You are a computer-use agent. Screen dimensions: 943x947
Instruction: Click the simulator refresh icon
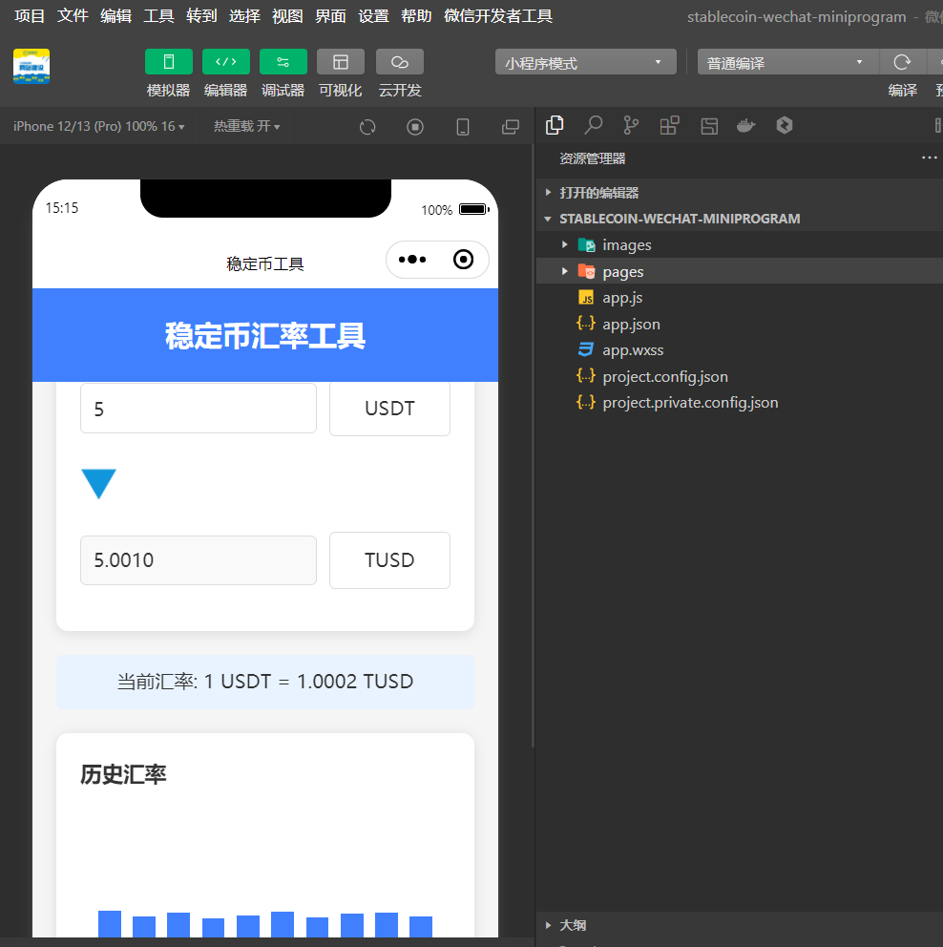pyautogui.click(x=367, y=126)
